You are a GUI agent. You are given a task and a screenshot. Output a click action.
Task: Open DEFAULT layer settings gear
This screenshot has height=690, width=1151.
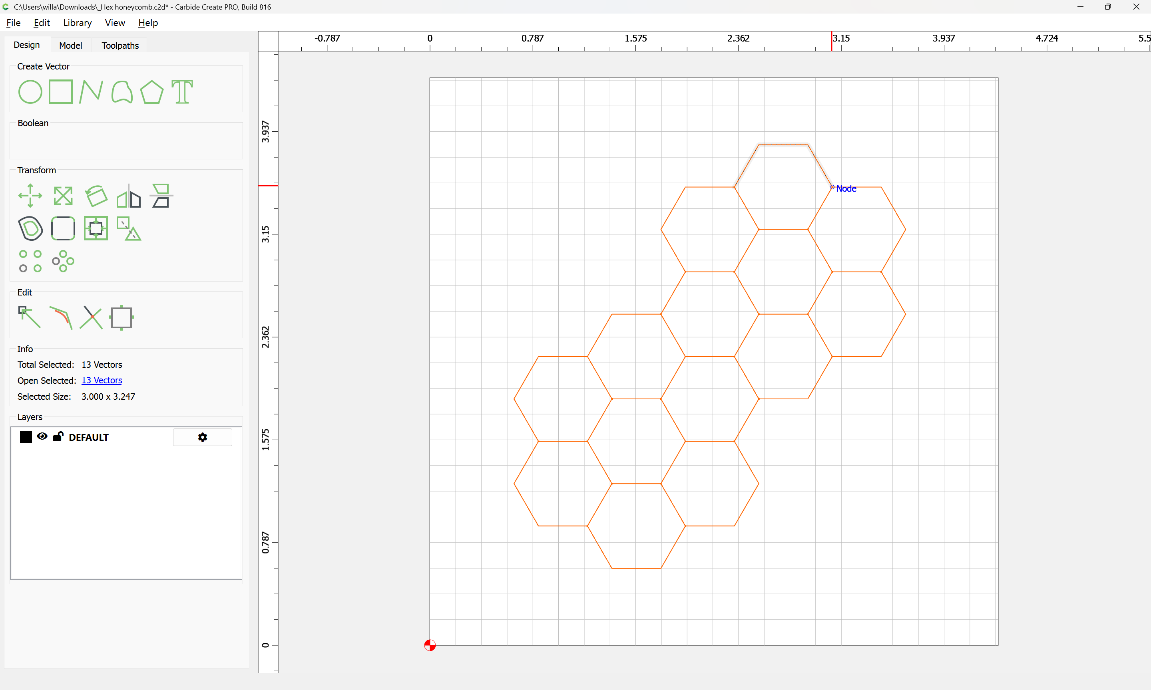click(202, 437)
